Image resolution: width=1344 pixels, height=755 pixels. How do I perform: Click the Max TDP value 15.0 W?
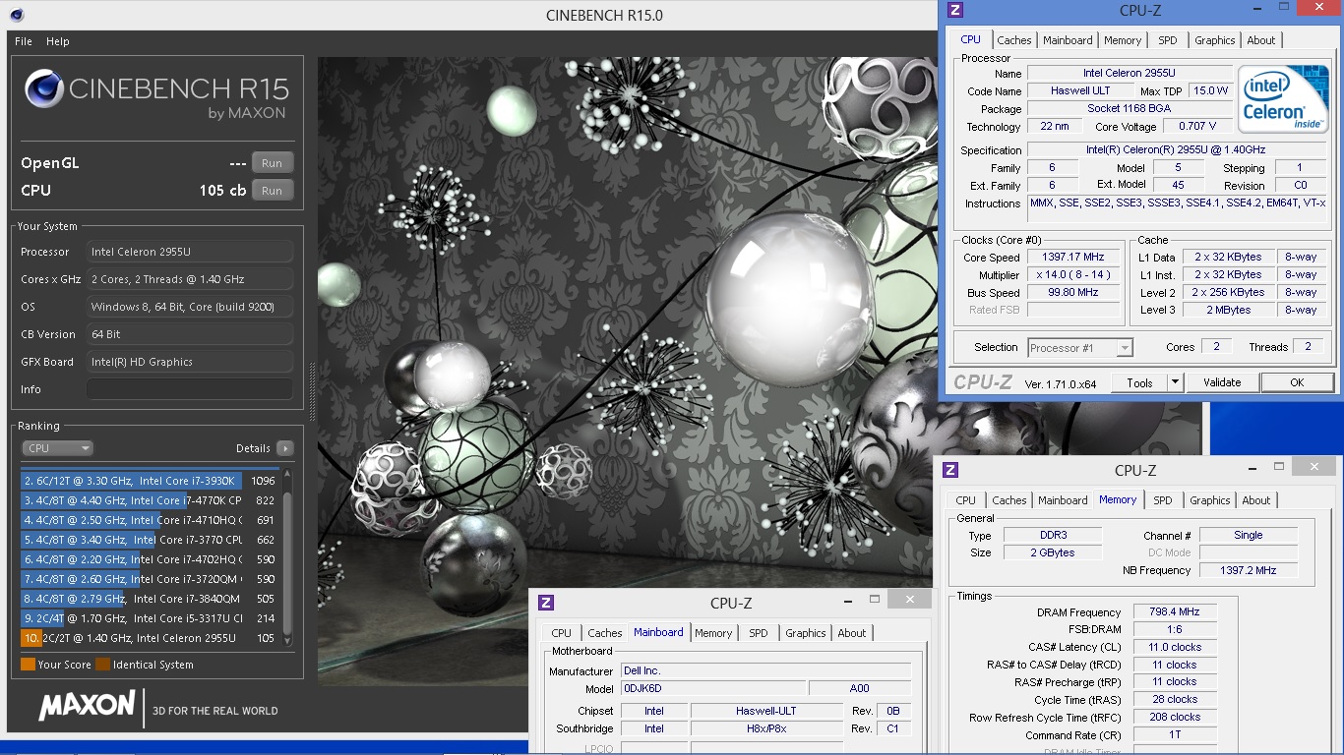[1210, 91]
